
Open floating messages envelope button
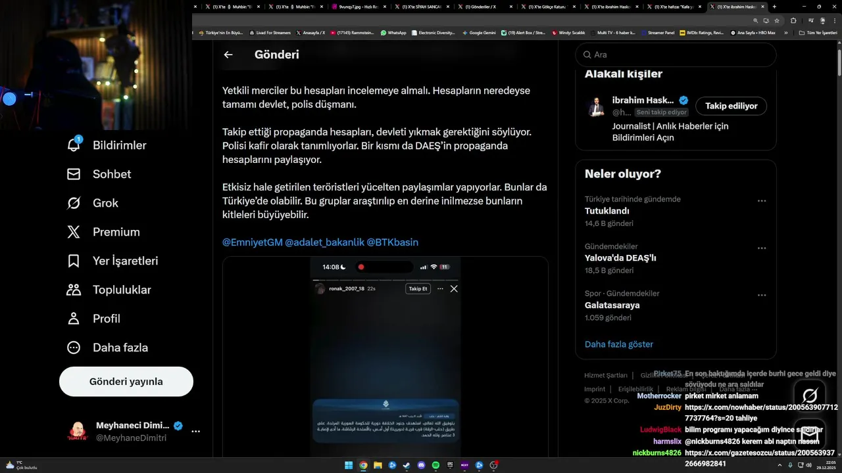(809, 434)
